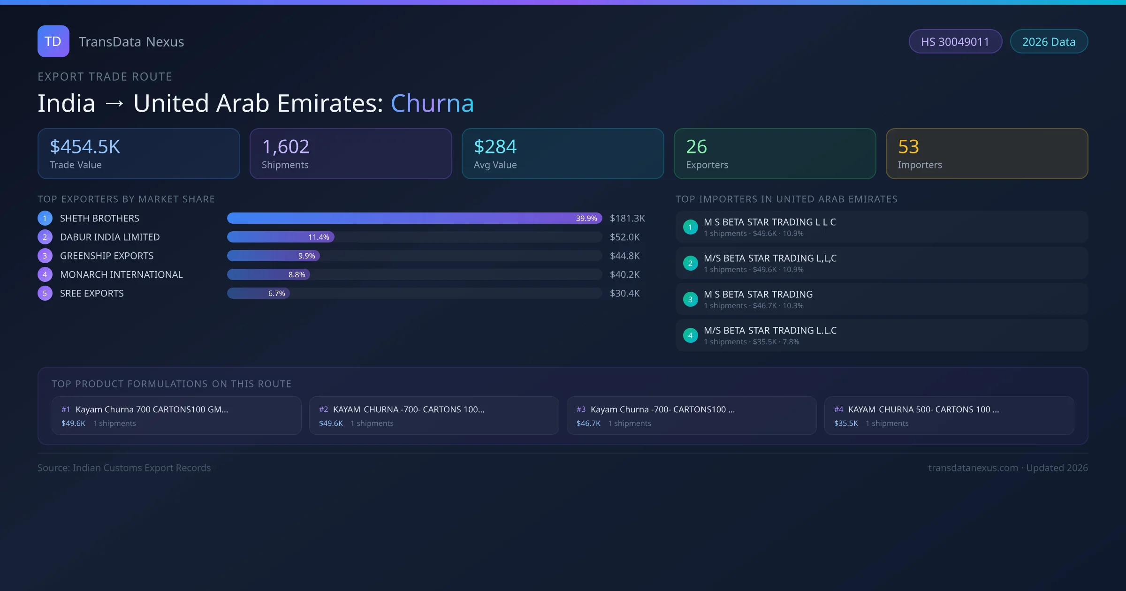Click the transdatanexus.com footer link
This screenshot has height=591, width=1126.
click(x=973, y=468)
